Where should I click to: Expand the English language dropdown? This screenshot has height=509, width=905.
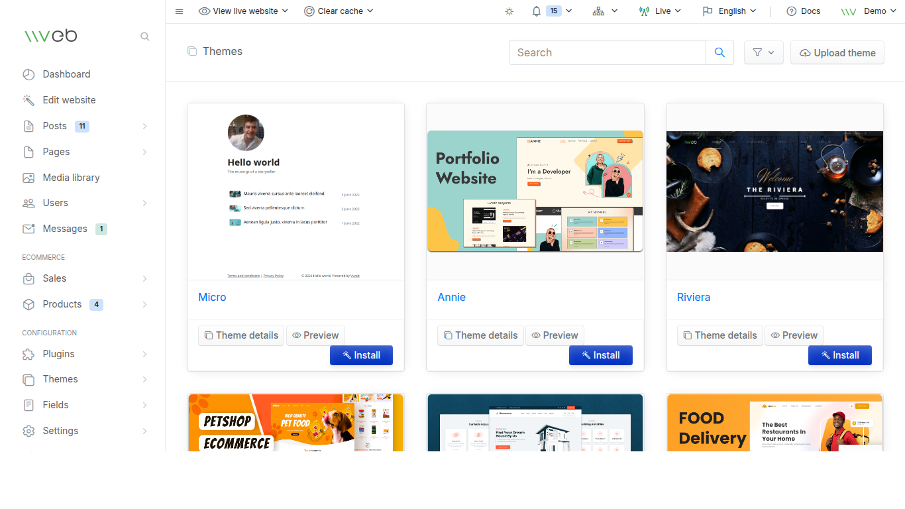pos(729,11)
